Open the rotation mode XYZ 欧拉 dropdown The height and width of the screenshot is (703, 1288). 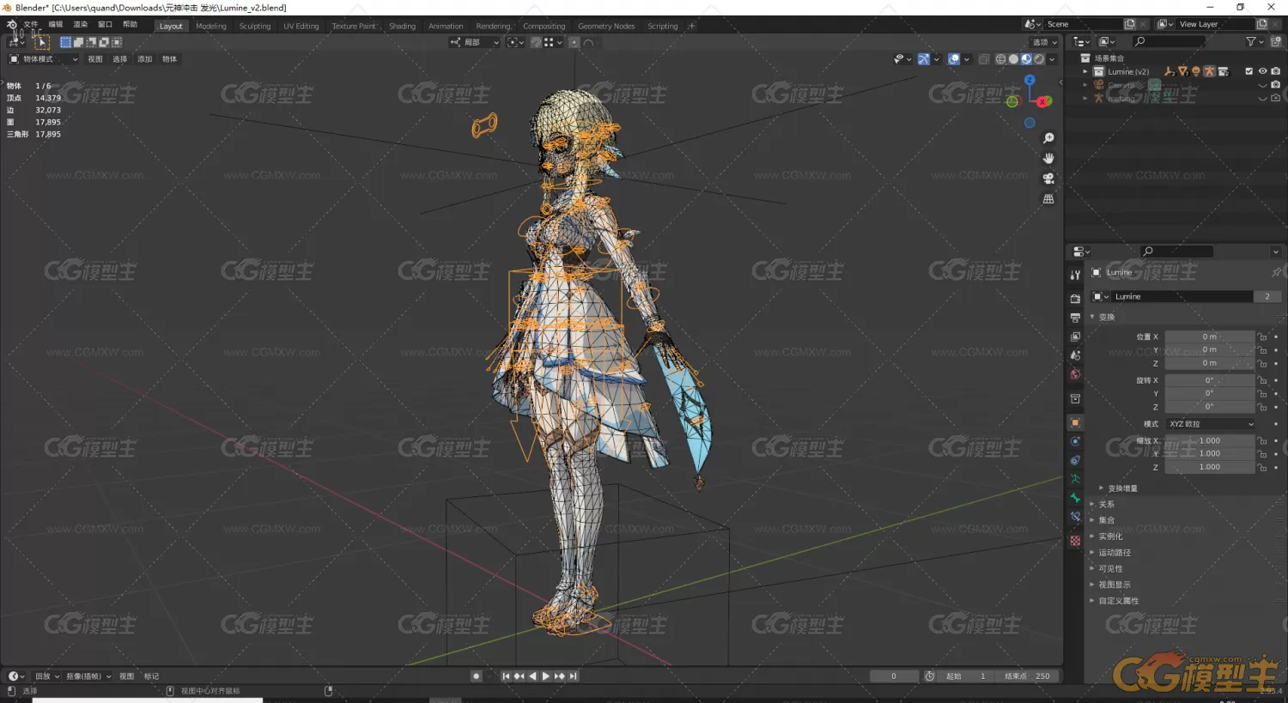click(1211, 424)
